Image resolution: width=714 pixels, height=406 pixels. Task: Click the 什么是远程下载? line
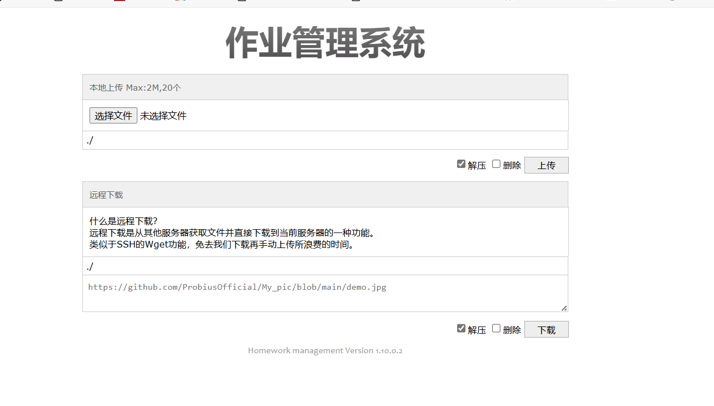tap(123, 221)
